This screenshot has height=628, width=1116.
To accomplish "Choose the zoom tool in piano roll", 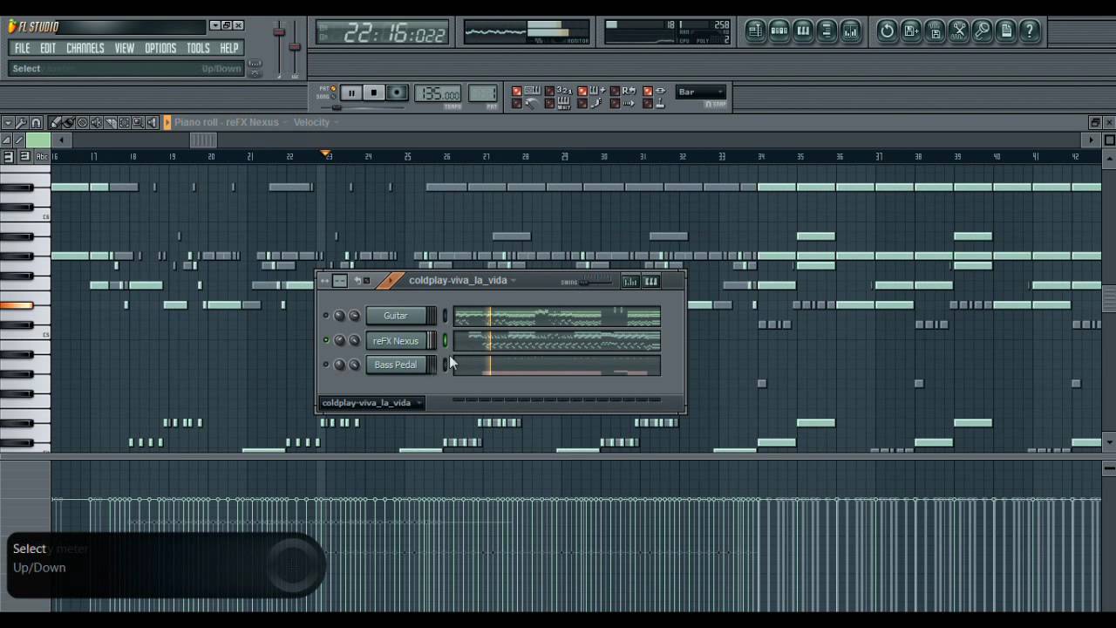I will (138, 123).
